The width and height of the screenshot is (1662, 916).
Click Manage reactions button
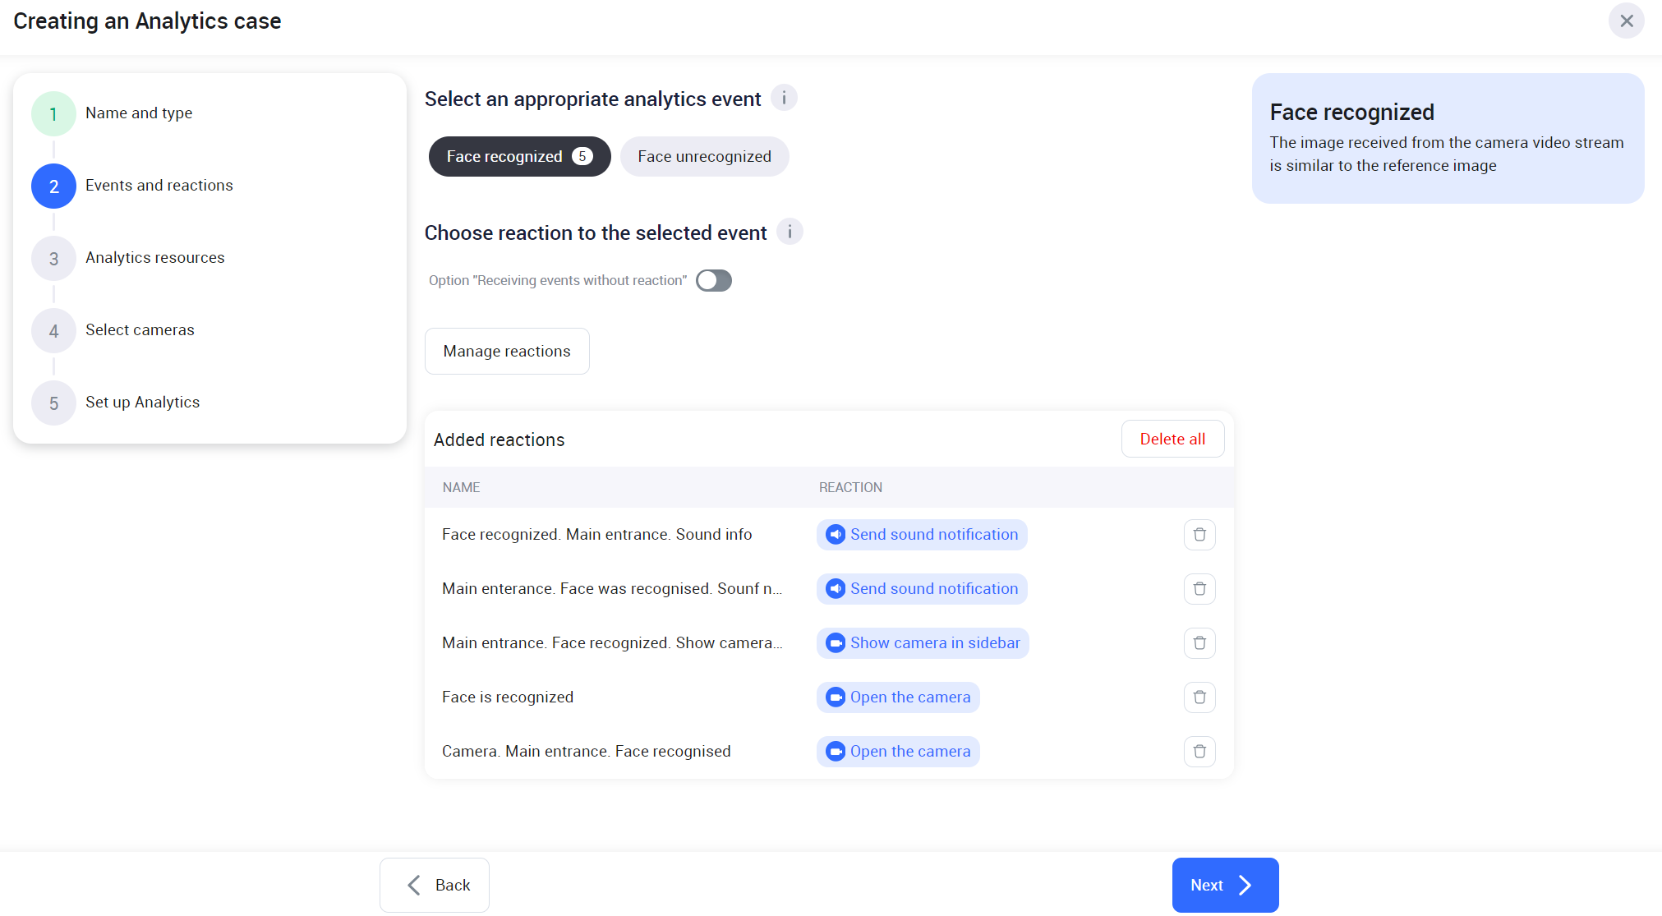click(507, 352)
